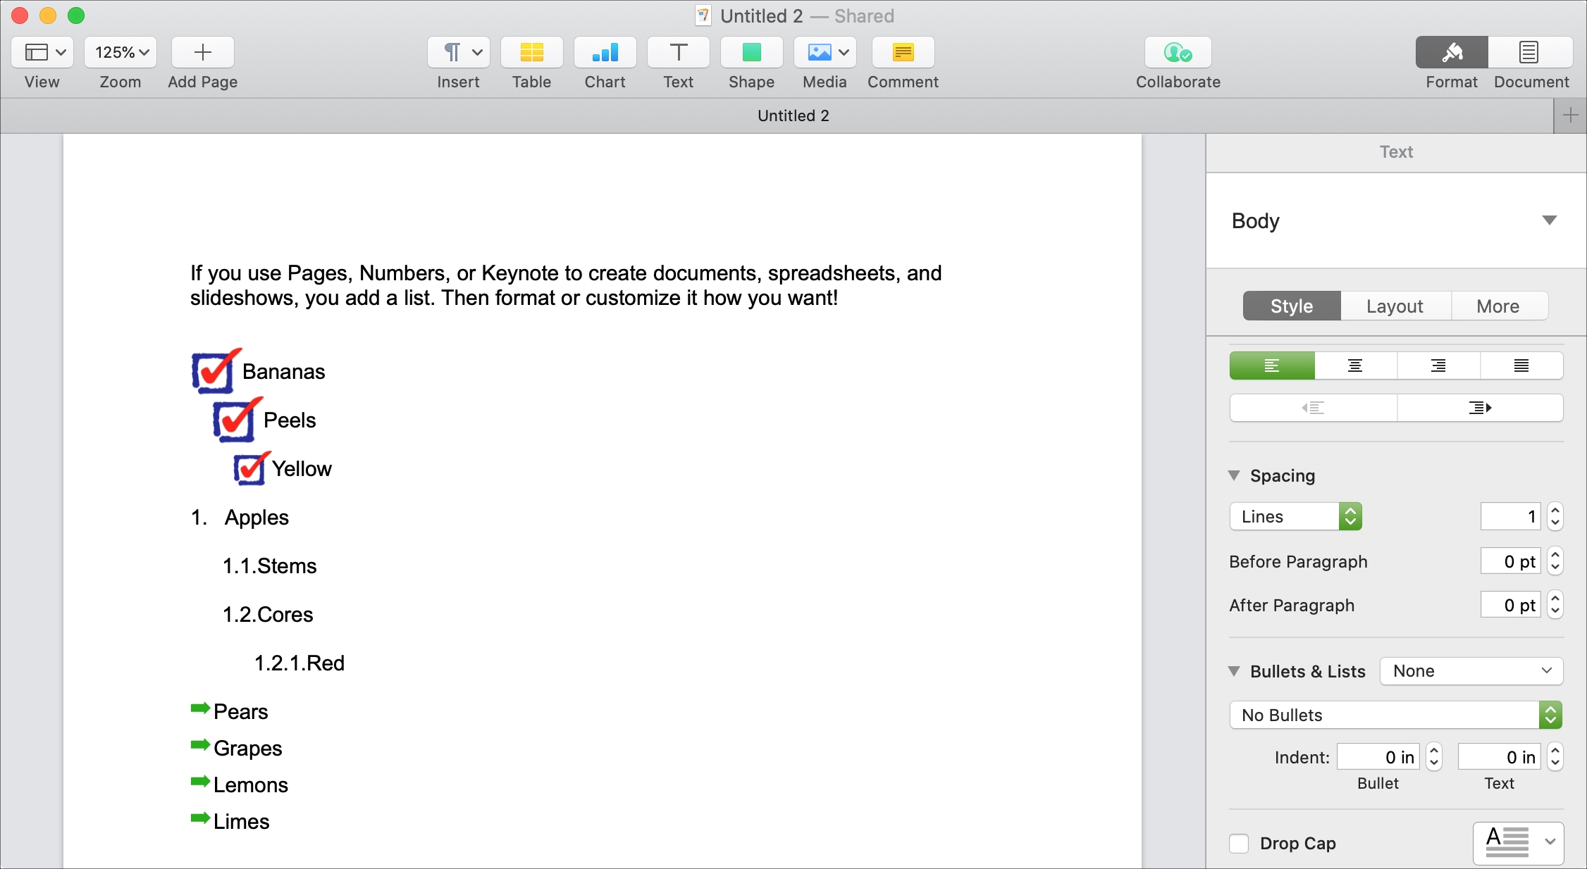
Task: Adjust the Bullet indent stepper
Action: tap(1434, 757)
